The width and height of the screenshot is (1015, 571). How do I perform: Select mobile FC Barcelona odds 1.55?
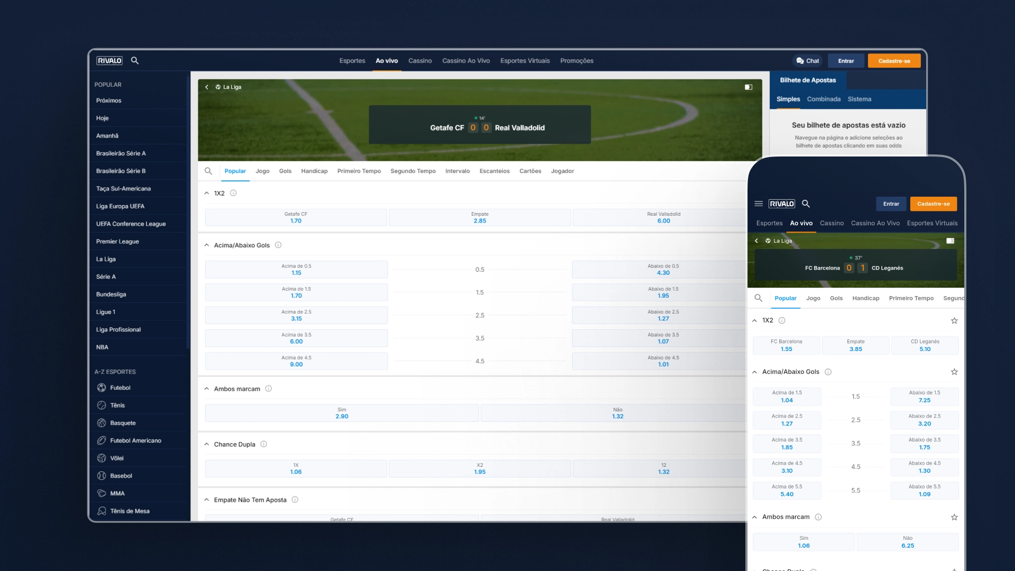point(786,346)
